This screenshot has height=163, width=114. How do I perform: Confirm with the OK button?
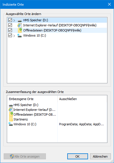point(78,156)
